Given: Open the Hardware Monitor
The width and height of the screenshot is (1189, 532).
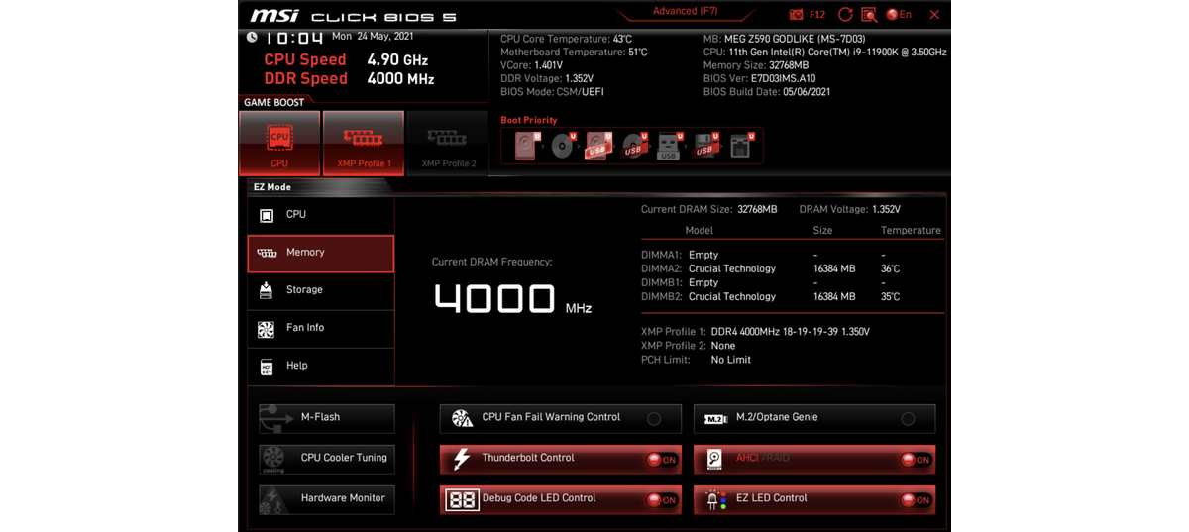Looking at the screenshot, I should pyautogui.click(x=327, y=499).
